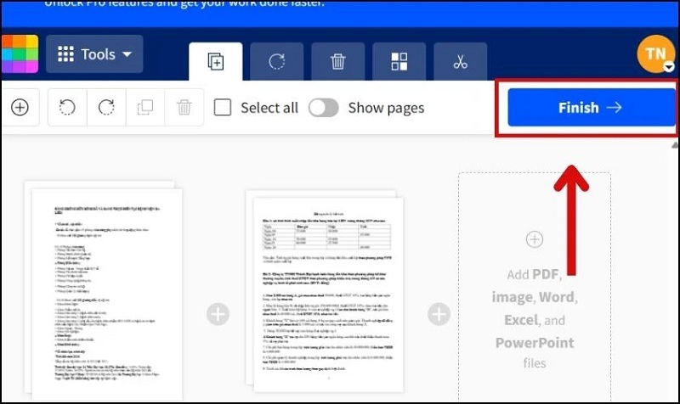
Task: Insert file between first and second documents
Action: [218, 315]
